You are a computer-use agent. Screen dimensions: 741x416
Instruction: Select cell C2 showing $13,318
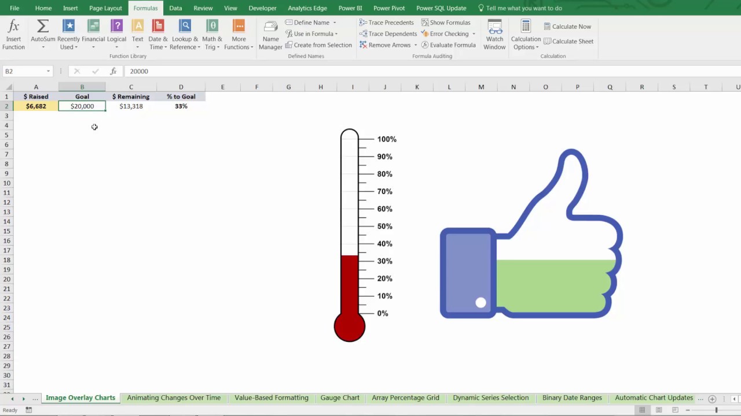point(131,106)
